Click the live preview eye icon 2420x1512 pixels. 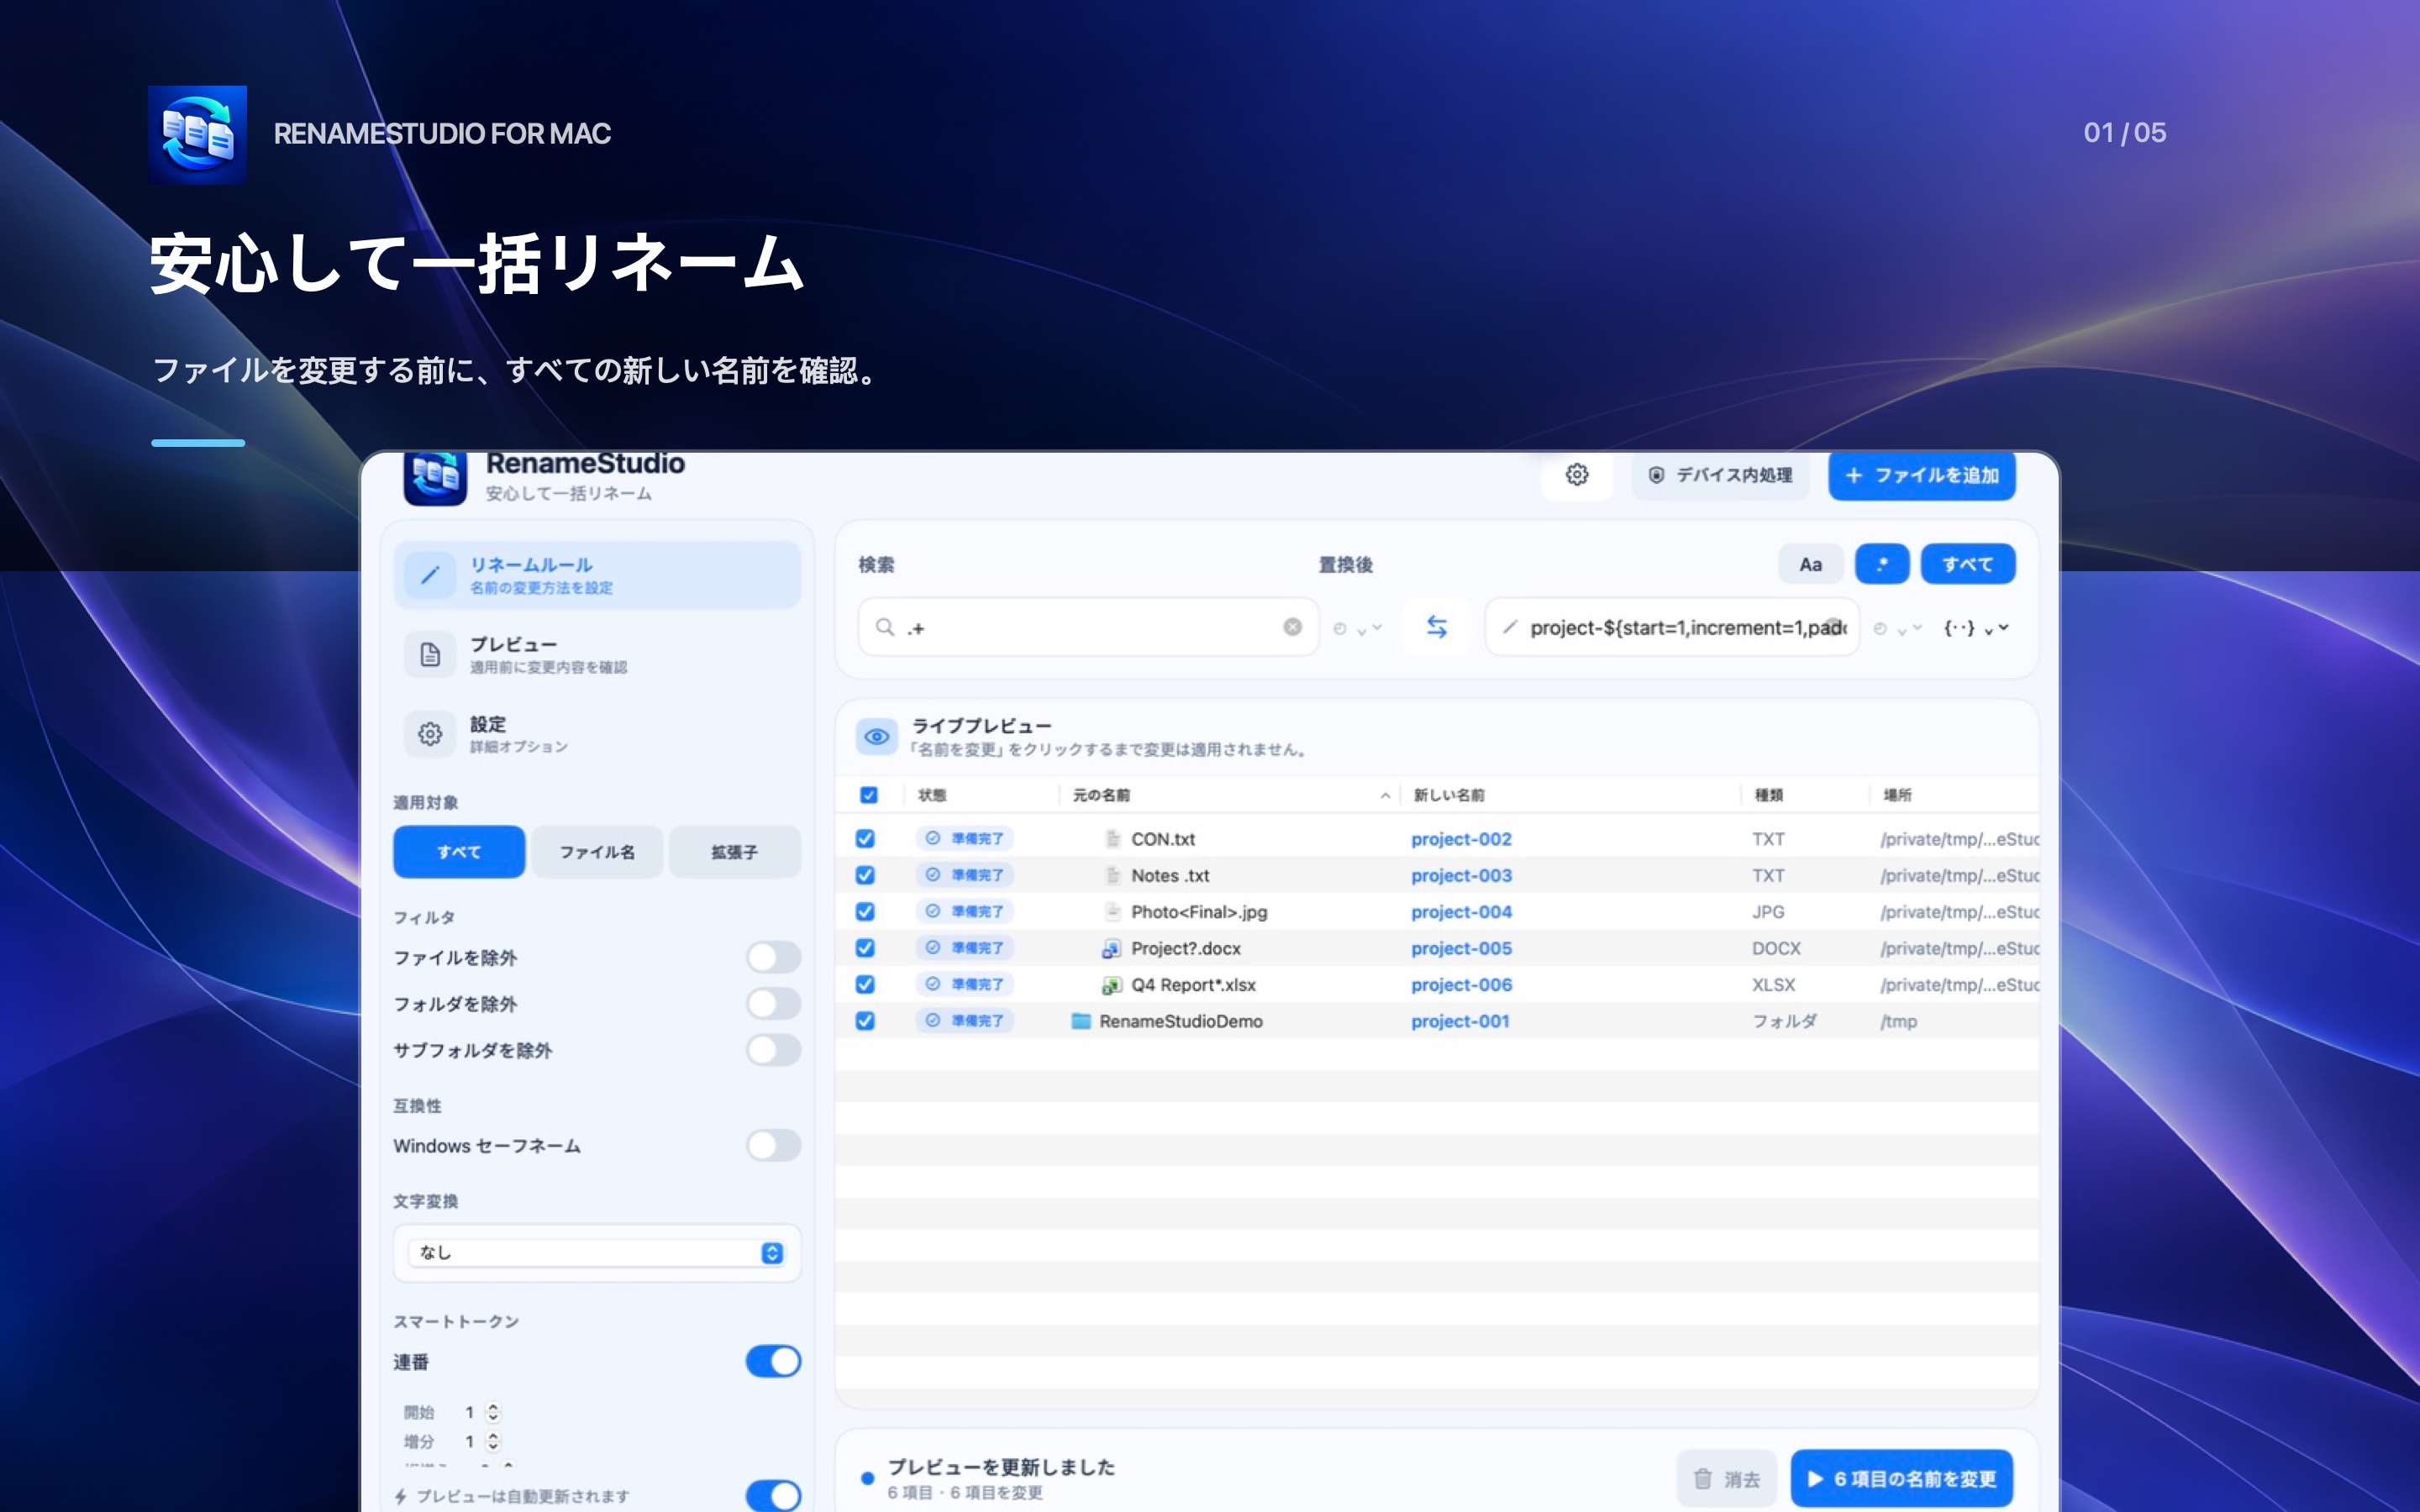(876, 737)
